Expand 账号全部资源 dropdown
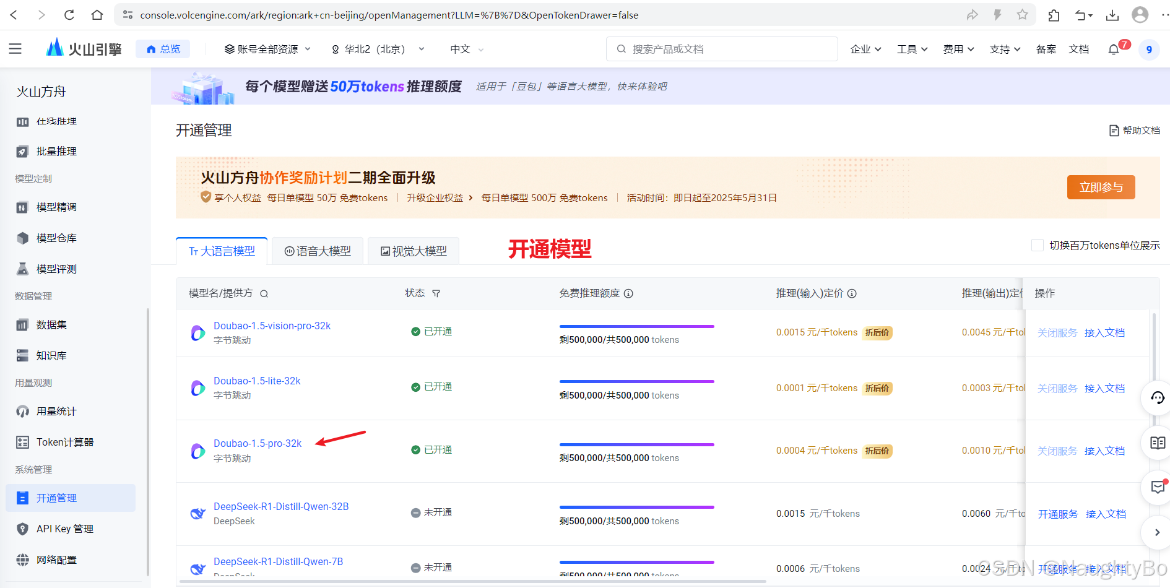The image size is (1170, 588). pyautogui.click(x=267, y=49)
